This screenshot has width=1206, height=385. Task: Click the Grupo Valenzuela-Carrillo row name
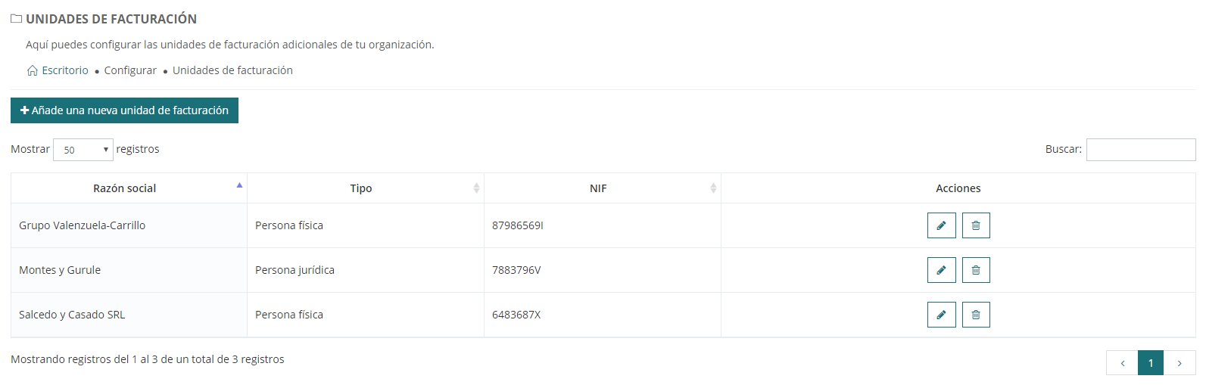[82, 225]
